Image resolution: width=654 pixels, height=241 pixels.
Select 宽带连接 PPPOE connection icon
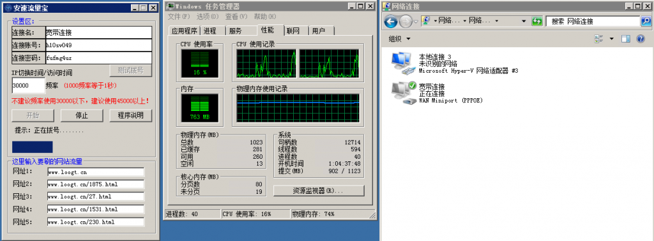coord(404,94)
